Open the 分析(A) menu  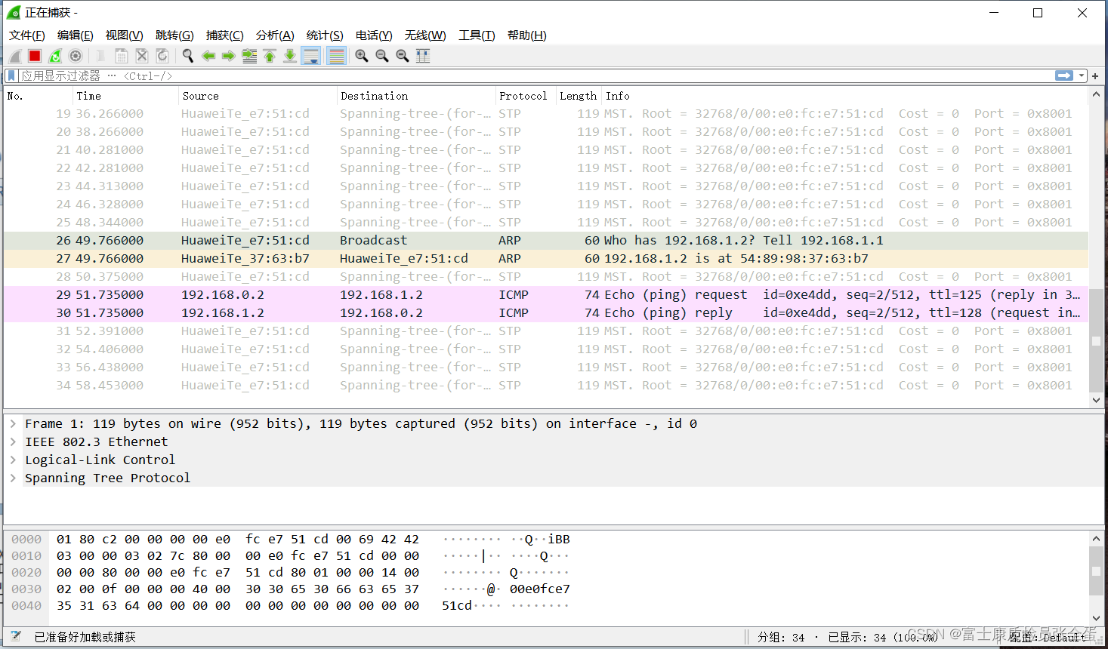pos(275,35)
